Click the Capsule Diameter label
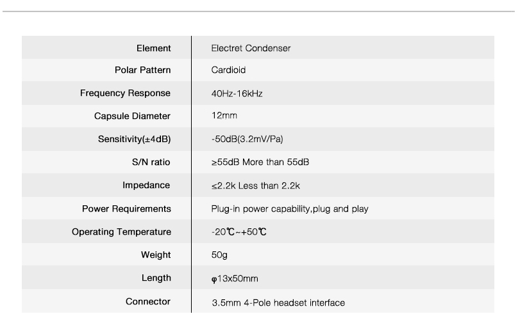The width and height of the screenshot is (520, 330). pyautogui.click(x=132, y=116)
